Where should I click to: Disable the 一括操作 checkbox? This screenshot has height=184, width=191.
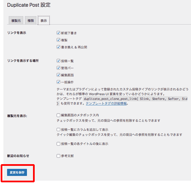(x=58, y=82)
